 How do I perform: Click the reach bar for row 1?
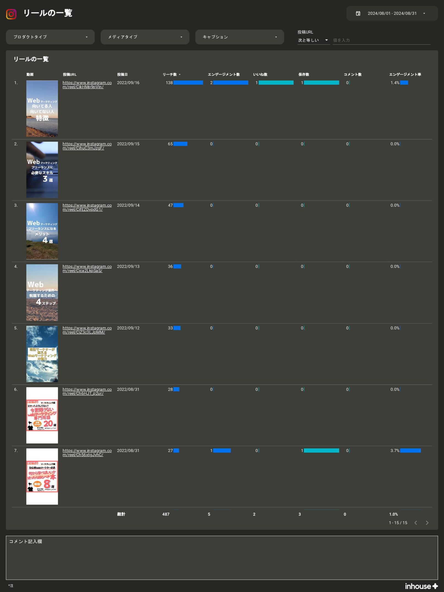tap(188, 83)
